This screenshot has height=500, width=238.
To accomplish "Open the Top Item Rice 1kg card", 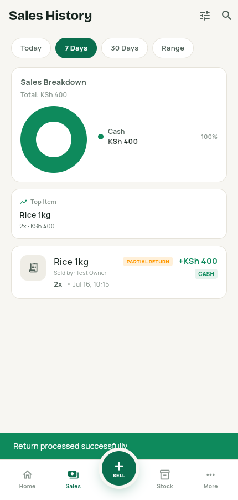I will (119, 214).
